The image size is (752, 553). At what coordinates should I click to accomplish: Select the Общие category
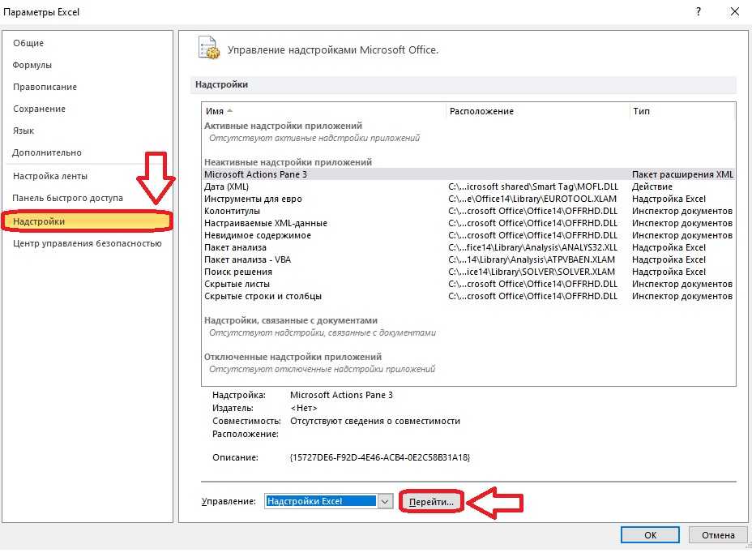tap(28, 43)
